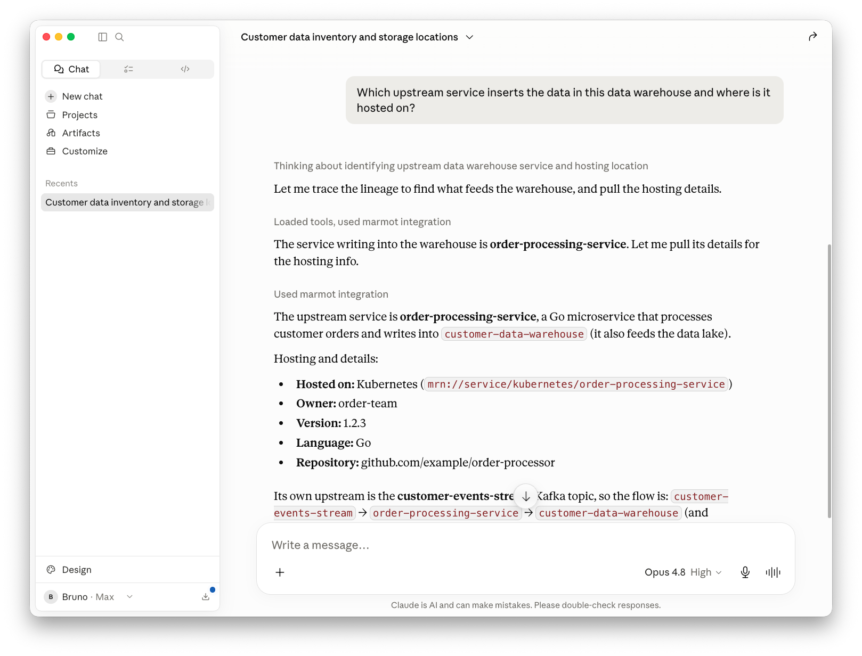
Task: Click the Claude is AI disclaimer text
Action: point(525,605)
